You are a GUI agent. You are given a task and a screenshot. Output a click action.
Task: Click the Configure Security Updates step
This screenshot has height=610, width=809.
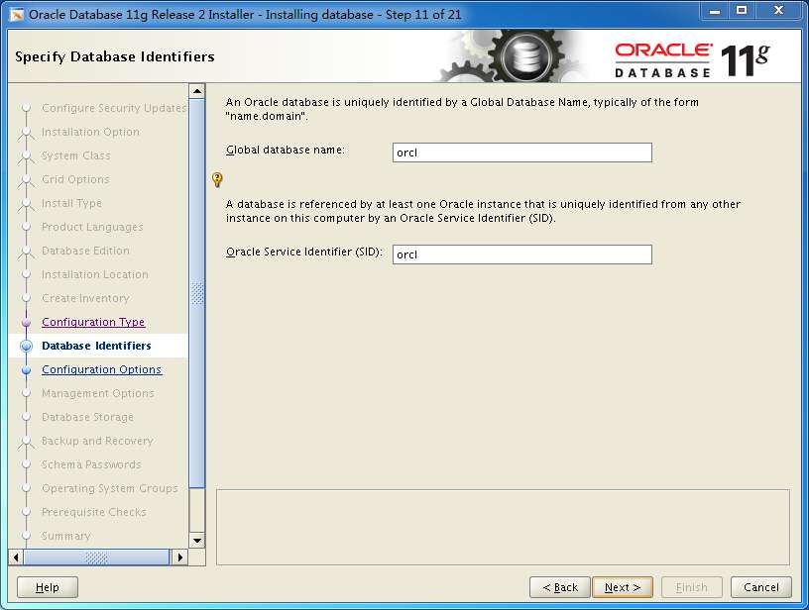[114, 108]
